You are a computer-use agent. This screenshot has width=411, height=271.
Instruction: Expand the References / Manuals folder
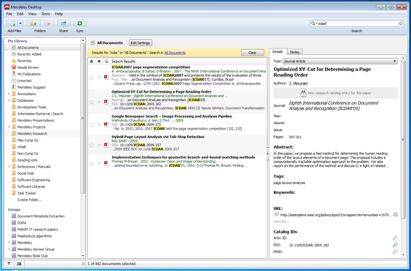point(9,167)
